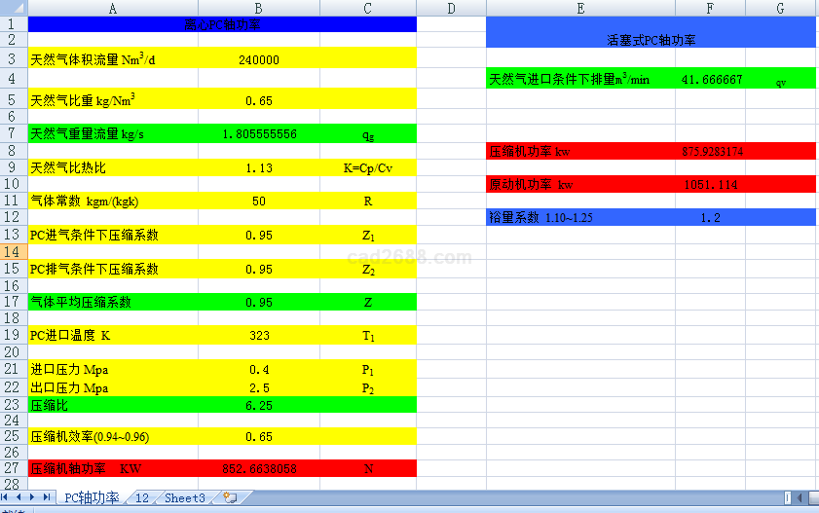The image size is (819, 513).
Task: Switch to the Sheet3 tab
Action: (x=185, y=497)
